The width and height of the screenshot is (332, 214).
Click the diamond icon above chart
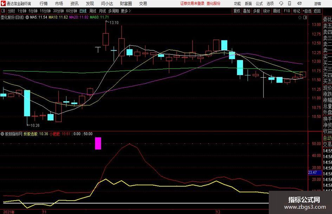coord(300,18)
